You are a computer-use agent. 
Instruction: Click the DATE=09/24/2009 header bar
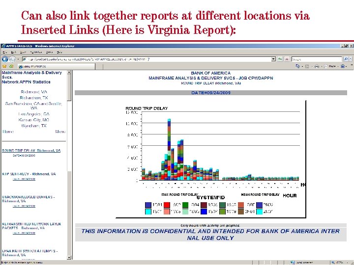point(211,93)
